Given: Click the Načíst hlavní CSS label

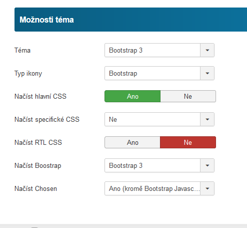Looking at the screenshot, I should click(40, 96).
